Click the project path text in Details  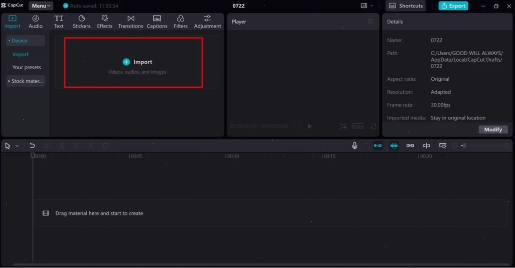coord(467,60)
